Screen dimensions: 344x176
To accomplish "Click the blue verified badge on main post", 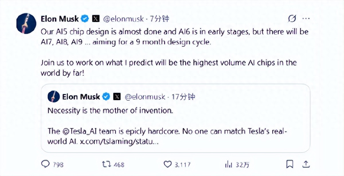I will (84, 19).
